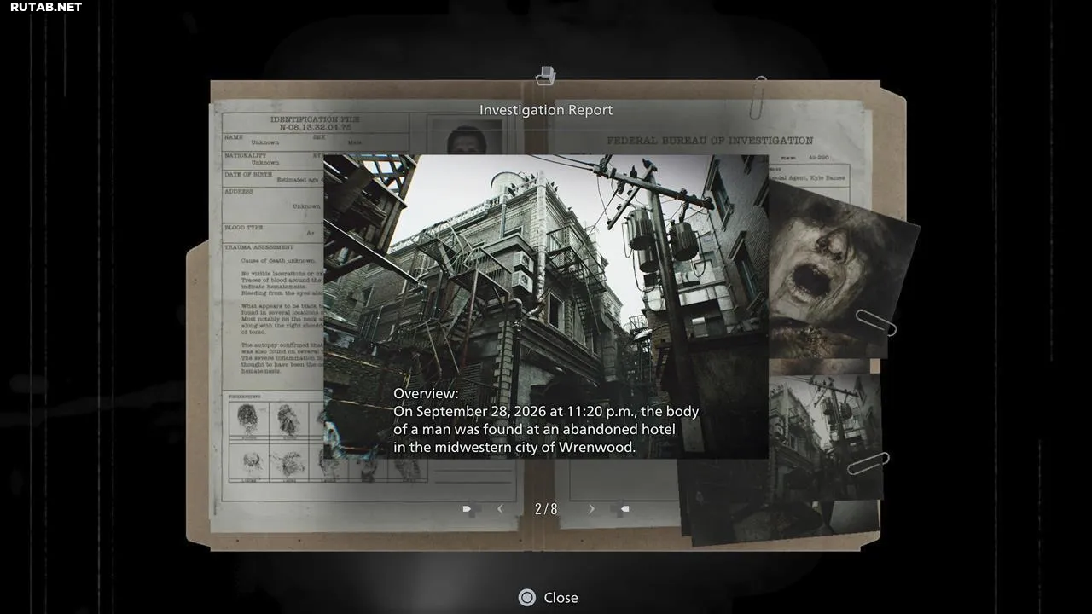Click the Overview caption text about Wrenwood
Image resolution: width=1092 pixels, height=614 pixels.
(x=546, y=420)
